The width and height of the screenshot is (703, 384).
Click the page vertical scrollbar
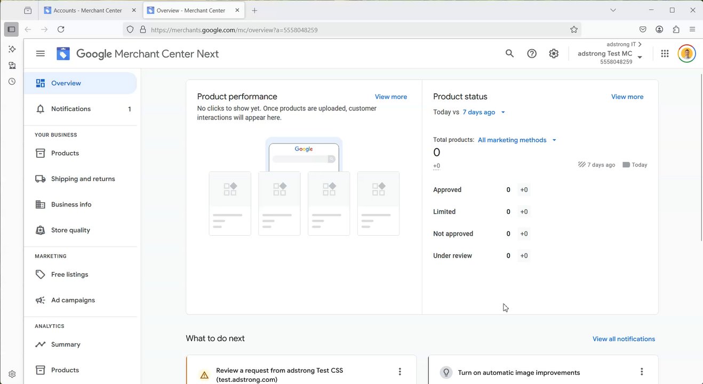click(701, 160)
